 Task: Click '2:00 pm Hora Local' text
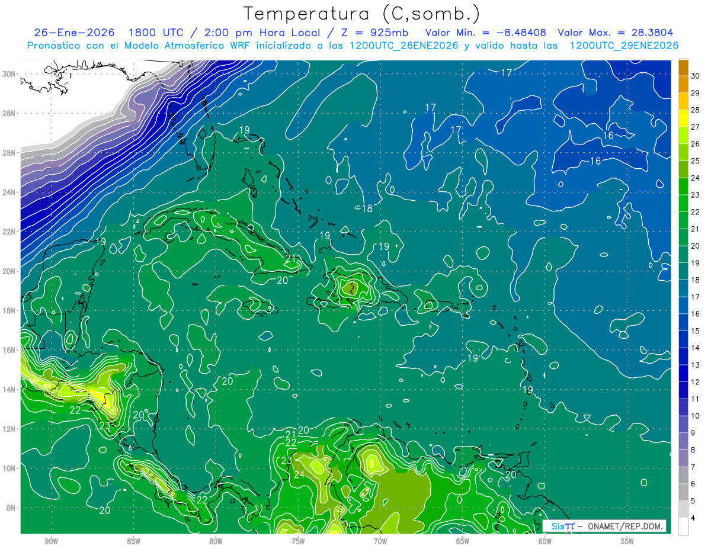pyautogui.click(x=259, y=33)
